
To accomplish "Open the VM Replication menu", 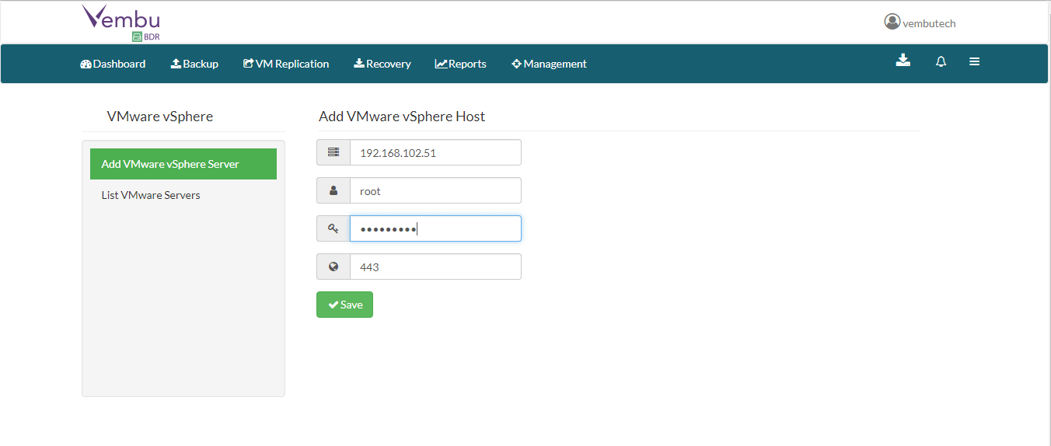I will [286, 64].
